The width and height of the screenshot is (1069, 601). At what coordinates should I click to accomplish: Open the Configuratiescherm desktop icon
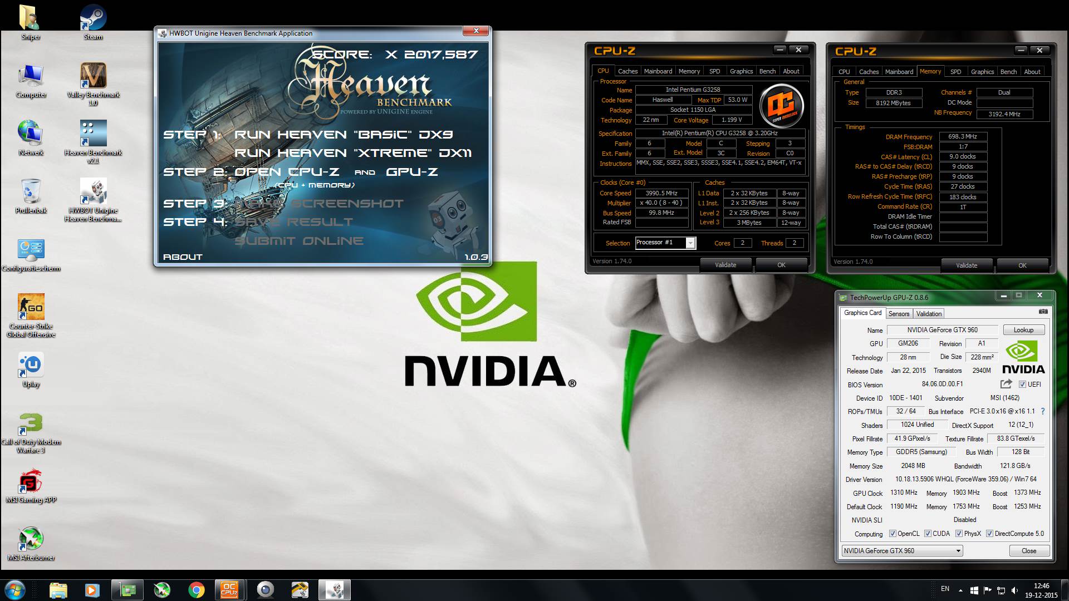tap(31, 255)
